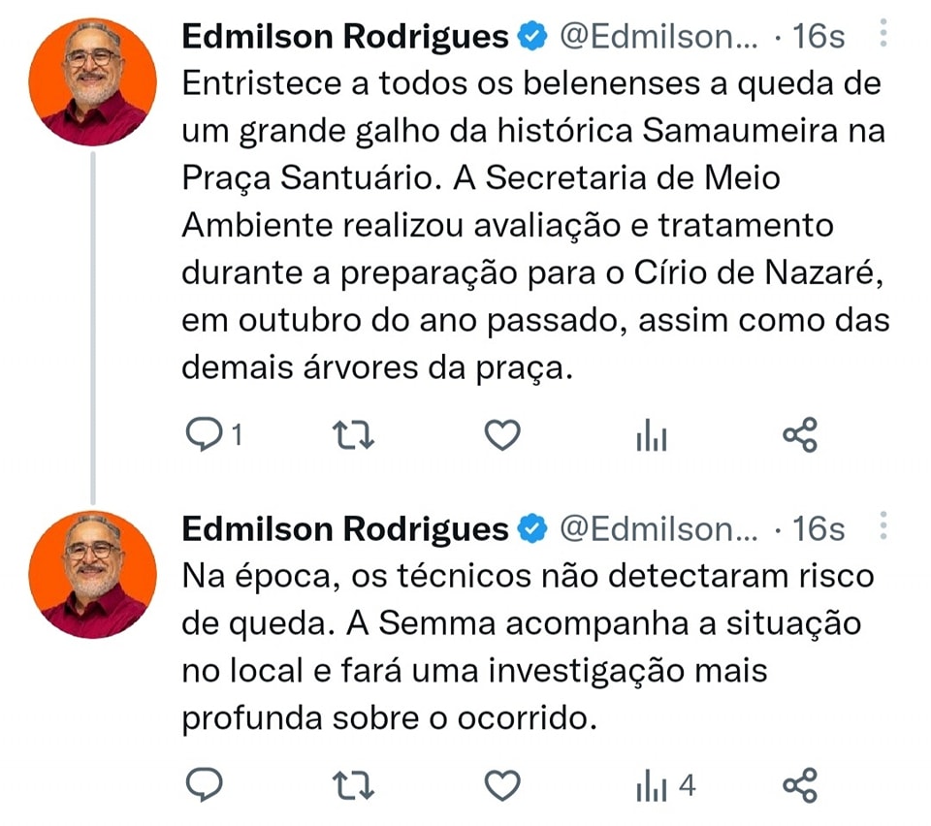Viewport: 931px width, 826px height.
Task: Share the first tweet about Samaumeira
Action: tap(800, 437)
